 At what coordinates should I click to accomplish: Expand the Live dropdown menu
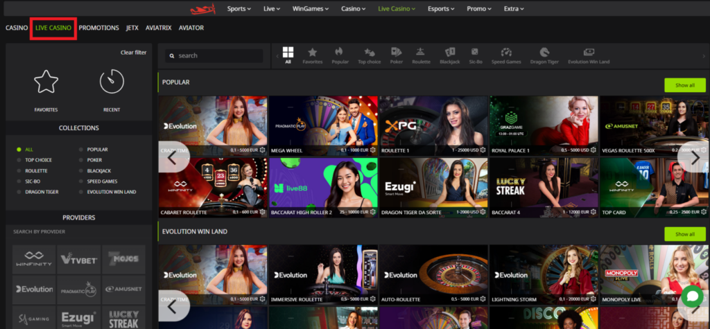[x=272, y=8]
